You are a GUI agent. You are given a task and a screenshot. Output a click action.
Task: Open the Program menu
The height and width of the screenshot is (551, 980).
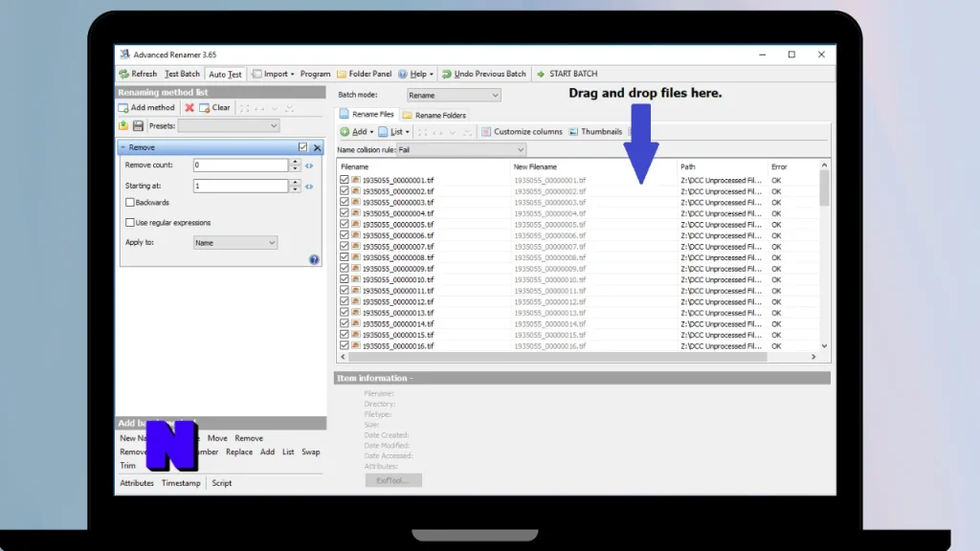[x=315, y=74]
